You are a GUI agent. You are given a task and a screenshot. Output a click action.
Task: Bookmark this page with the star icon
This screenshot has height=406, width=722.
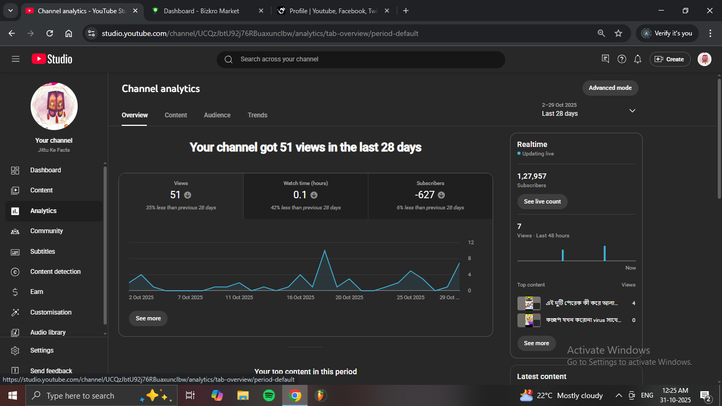tap(618, 33)
